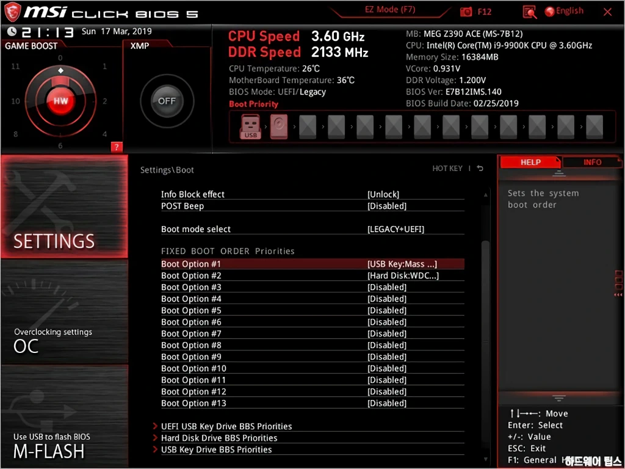Switch to EZ Mode (F7)
625x469 pixels.
(x=390, y=9)
